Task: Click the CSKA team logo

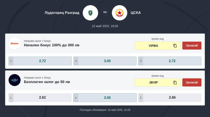Action: point(119,13)
